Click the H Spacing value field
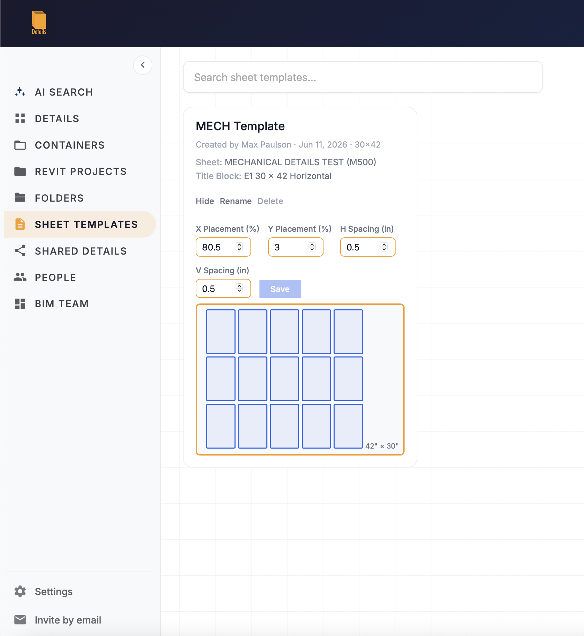 (368, 247)
